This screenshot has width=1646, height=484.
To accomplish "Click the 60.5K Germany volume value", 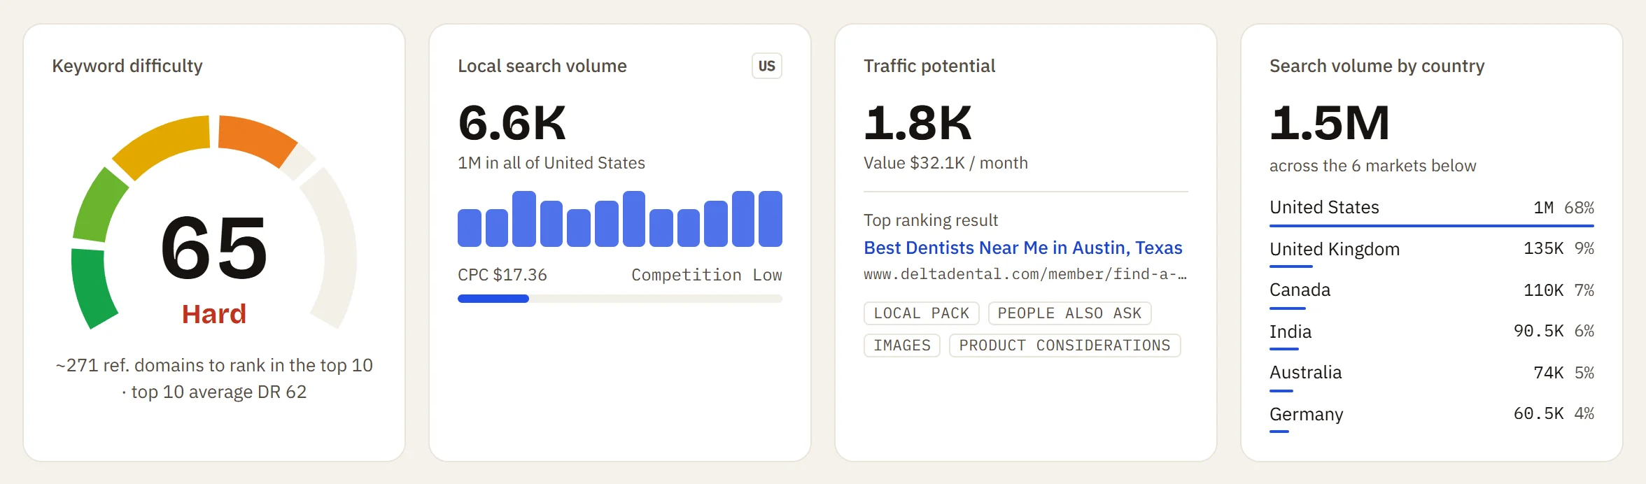I will tap(1538, 413).
